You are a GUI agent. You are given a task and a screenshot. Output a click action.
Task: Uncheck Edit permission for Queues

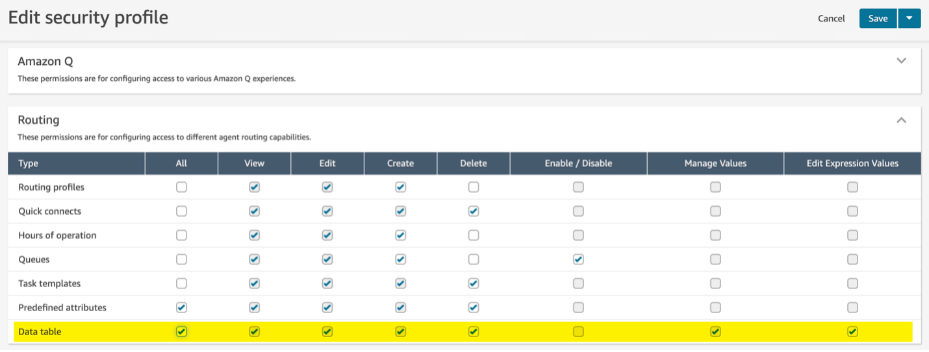pos(327,259)
